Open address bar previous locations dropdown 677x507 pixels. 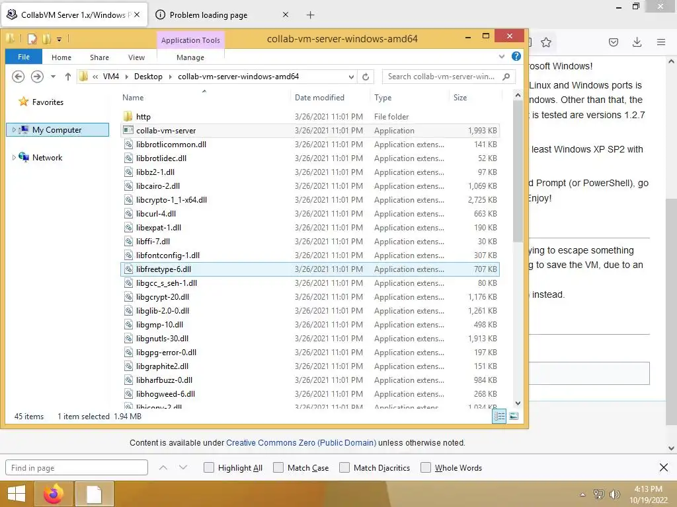coord(351,77)
